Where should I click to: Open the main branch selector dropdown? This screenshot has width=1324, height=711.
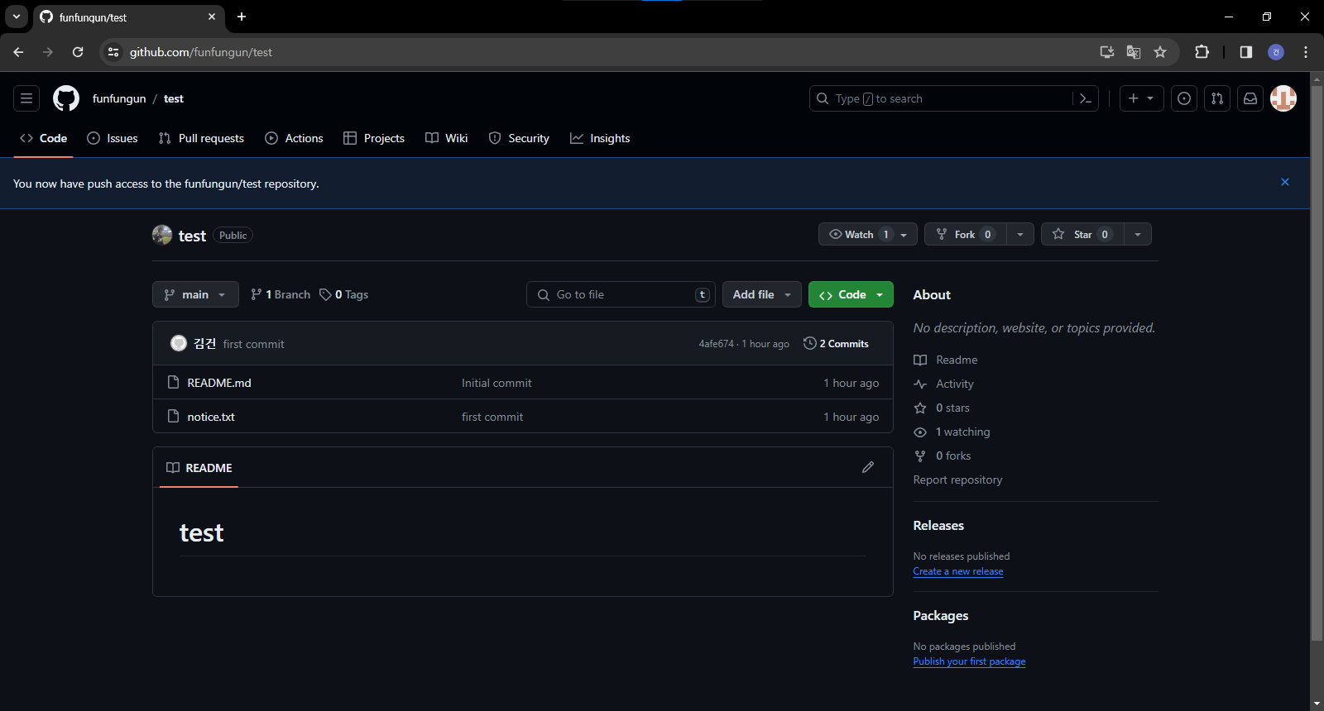(x=195, y=294)
